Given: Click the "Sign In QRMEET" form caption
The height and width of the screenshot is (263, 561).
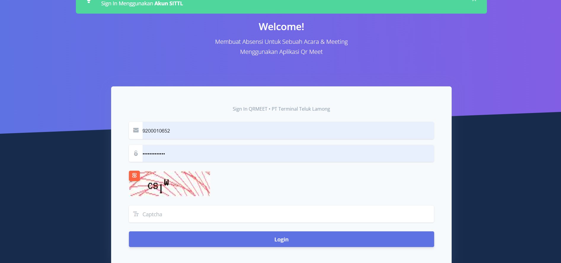Looking at the screenshot, I should [x=250, y=109].
